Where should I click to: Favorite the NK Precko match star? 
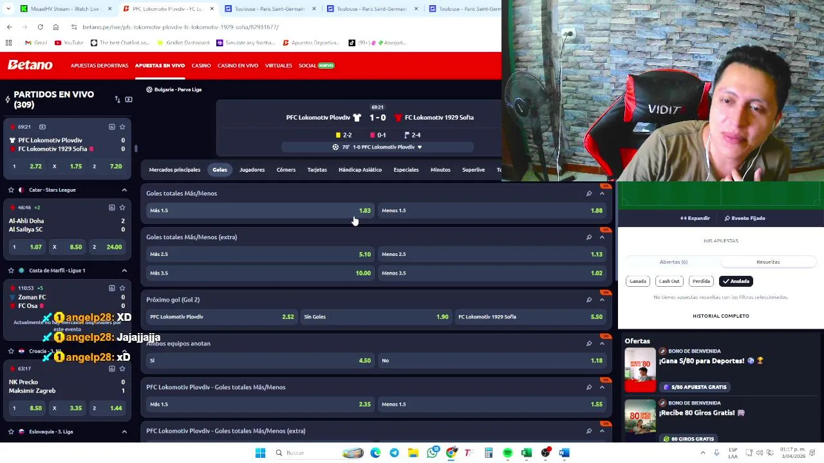122,368
